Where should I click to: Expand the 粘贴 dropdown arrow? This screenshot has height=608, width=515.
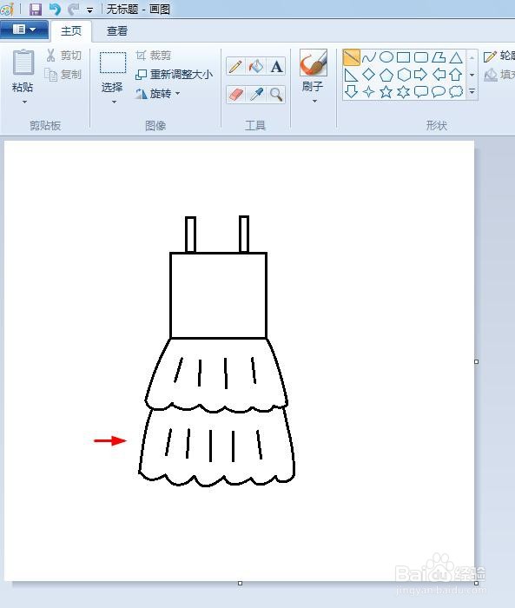(24, 102)
